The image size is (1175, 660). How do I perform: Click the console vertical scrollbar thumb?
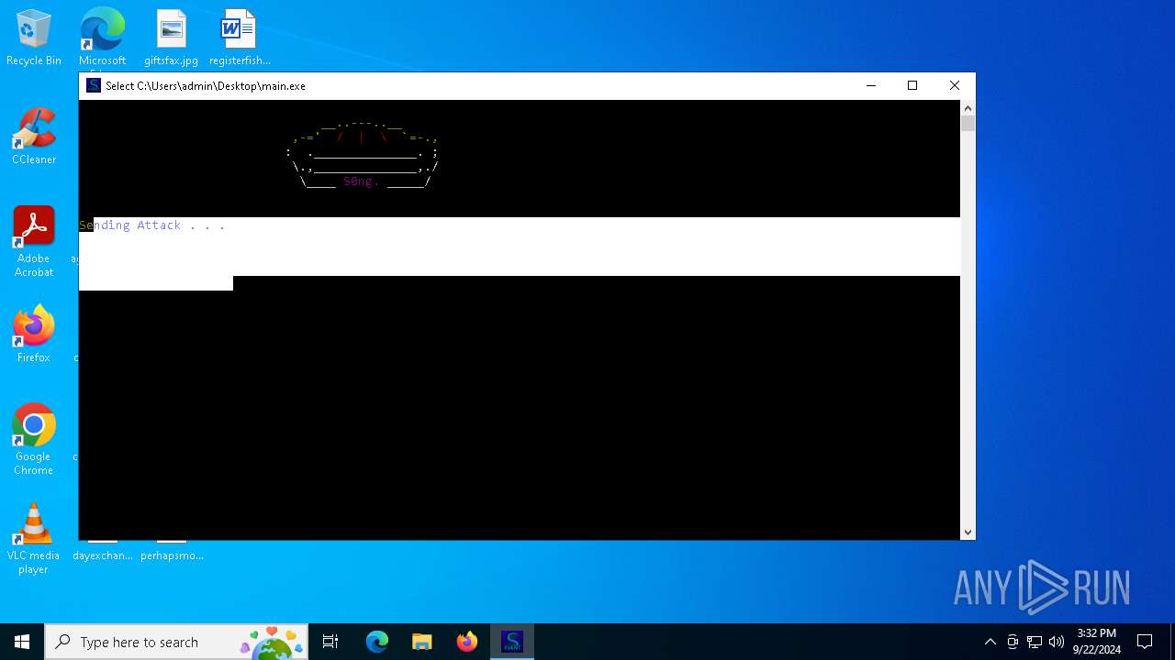[x=968, y=123]
